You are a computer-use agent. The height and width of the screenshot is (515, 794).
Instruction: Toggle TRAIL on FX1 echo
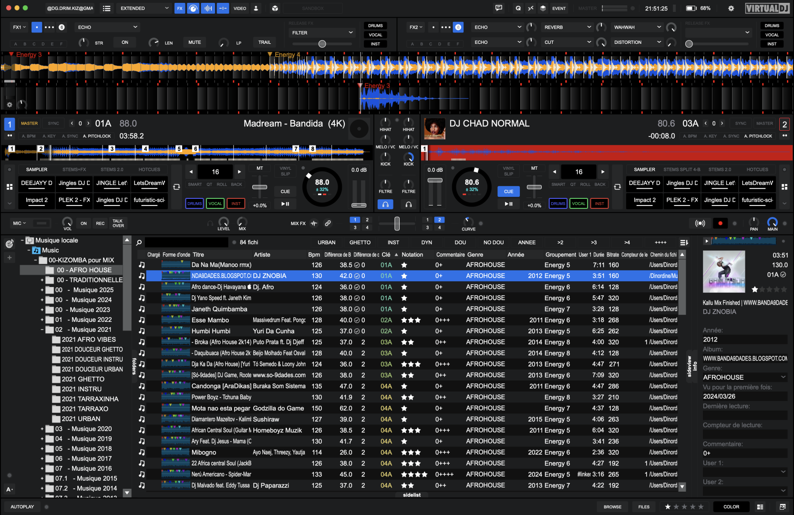coord(265,42)
